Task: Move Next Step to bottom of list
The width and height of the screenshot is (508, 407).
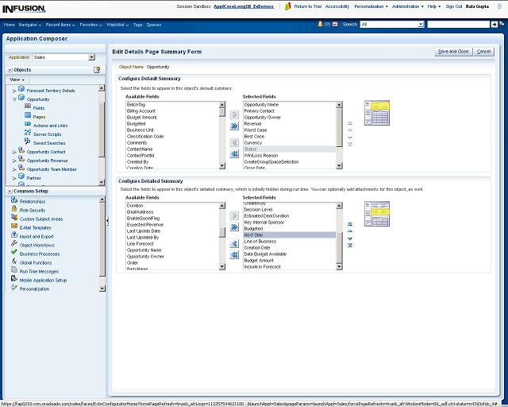Action: [350, 246]
